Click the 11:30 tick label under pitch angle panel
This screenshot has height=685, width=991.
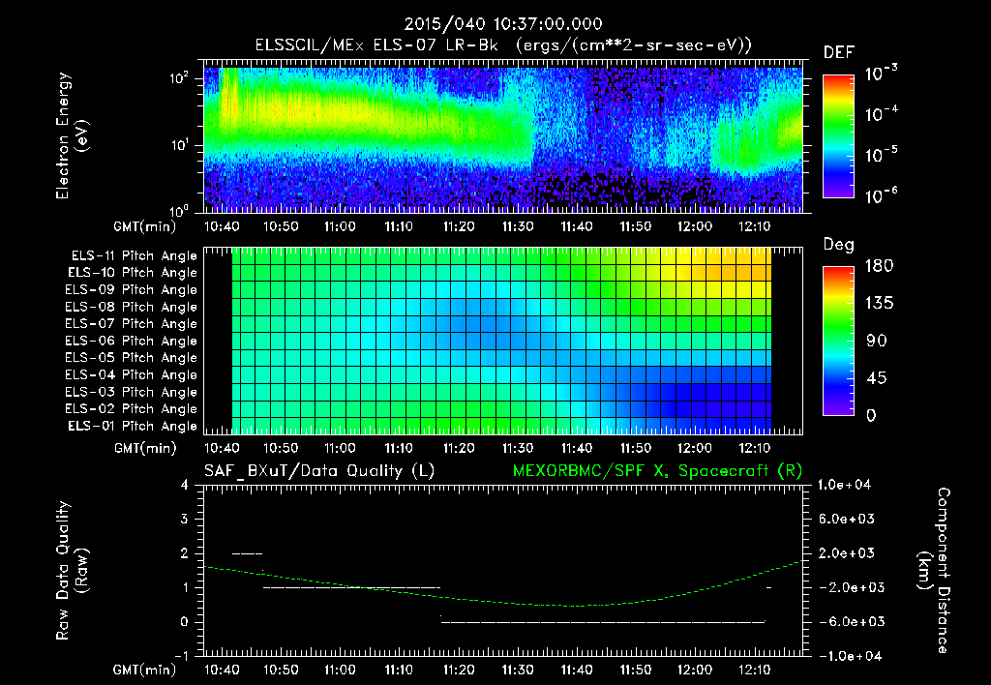(518, 448)
